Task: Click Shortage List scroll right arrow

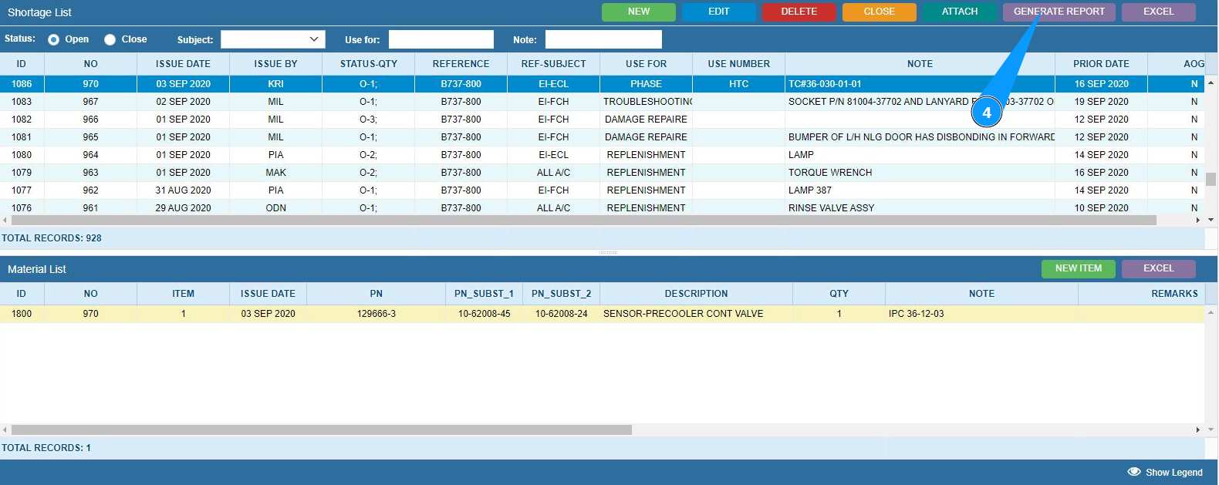Action: (x=1198, y=221)
